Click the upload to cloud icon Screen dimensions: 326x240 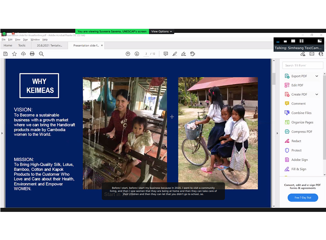click(x=23, y=54)
